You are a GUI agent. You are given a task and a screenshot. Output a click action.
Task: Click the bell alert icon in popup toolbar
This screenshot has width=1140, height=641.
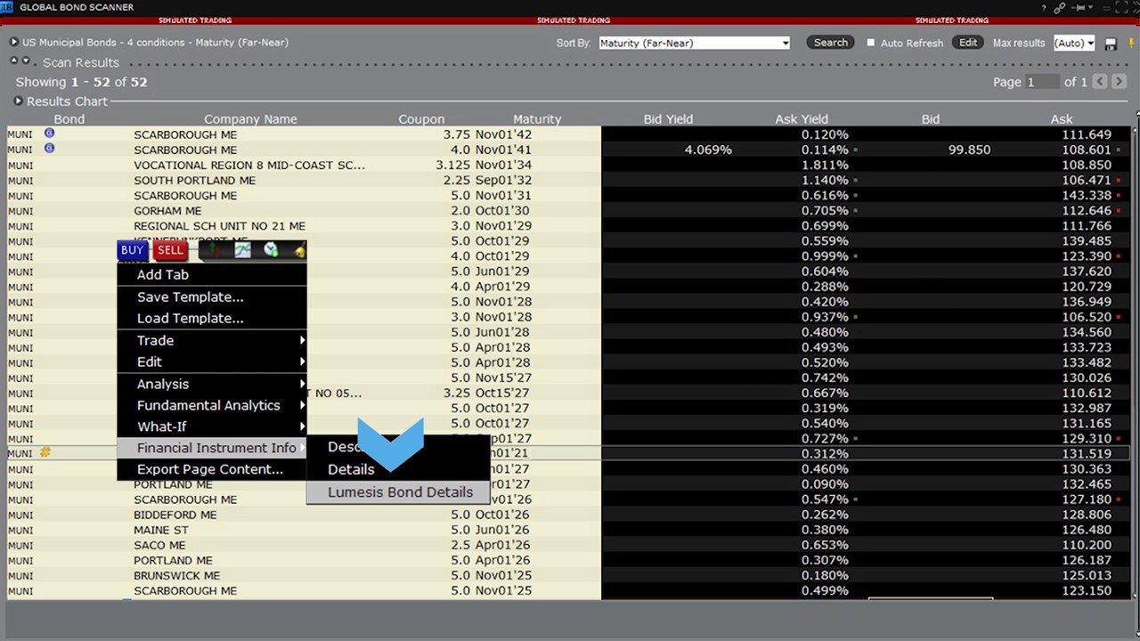click(x=298, y=251)
